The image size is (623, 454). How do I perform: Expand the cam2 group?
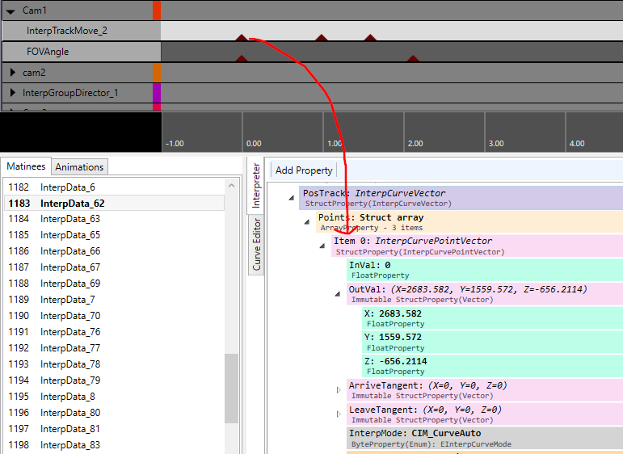coord(13,72)
